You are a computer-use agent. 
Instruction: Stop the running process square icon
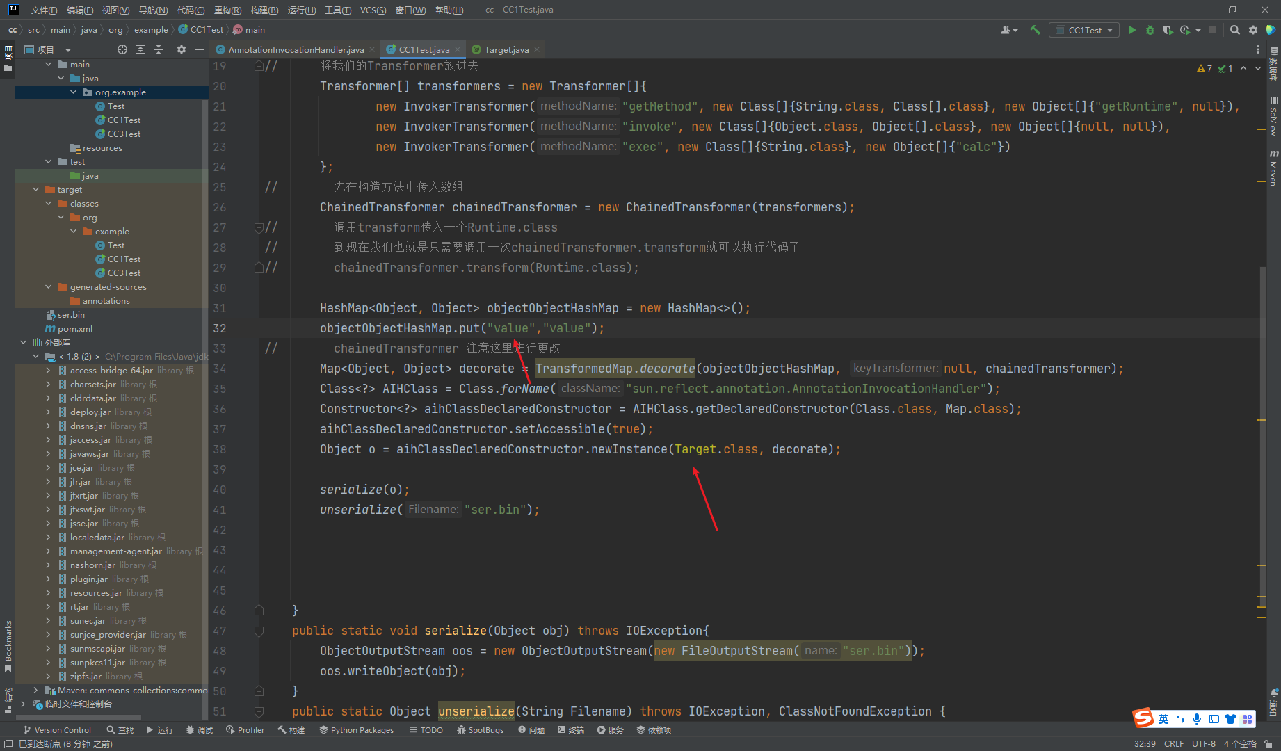[x=1212, y=30]
